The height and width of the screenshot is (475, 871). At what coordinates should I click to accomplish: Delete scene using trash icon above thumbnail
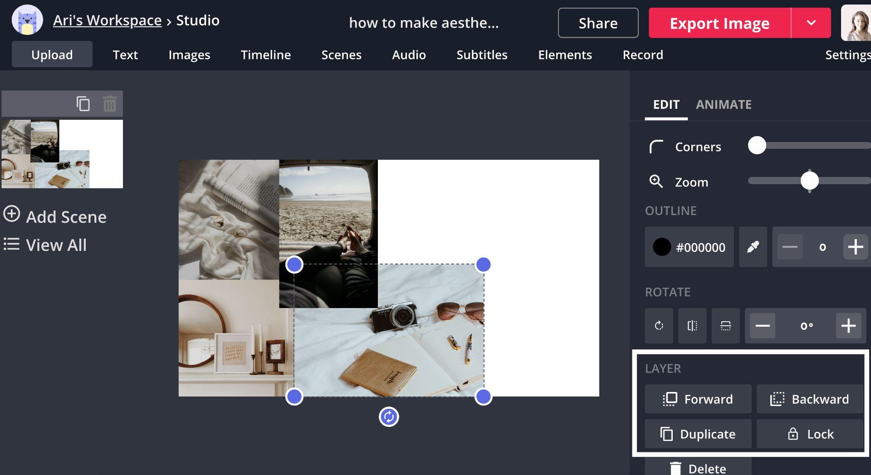pos(110,104)
